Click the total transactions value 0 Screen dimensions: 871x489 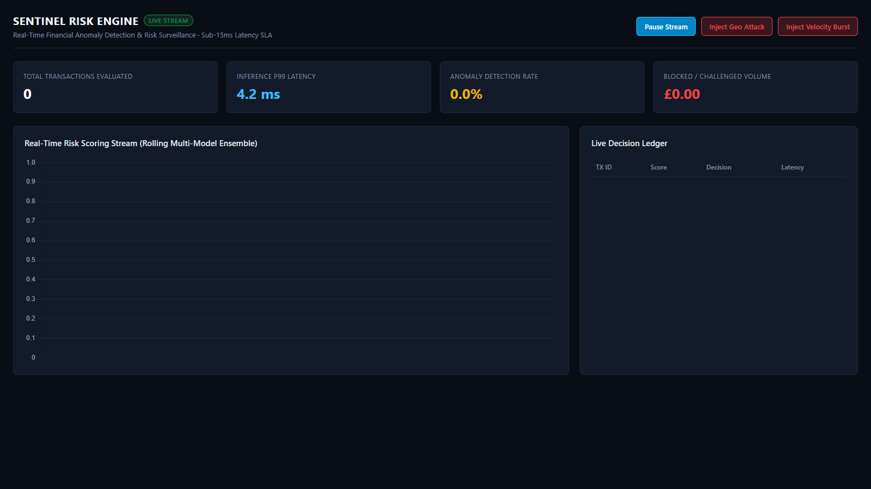pos(27,94)
